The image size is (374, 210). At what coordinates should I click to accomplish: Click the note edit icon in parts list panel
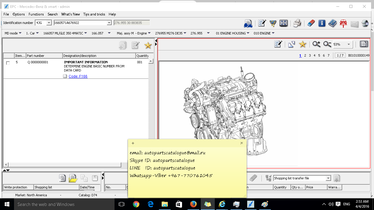click(x=135, y=45)
